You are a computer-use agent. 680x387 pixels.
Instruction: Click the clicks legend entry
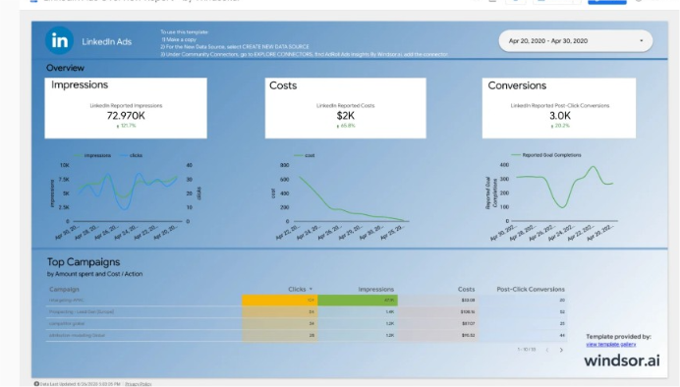pyautogui.click(x=131, y=155)
